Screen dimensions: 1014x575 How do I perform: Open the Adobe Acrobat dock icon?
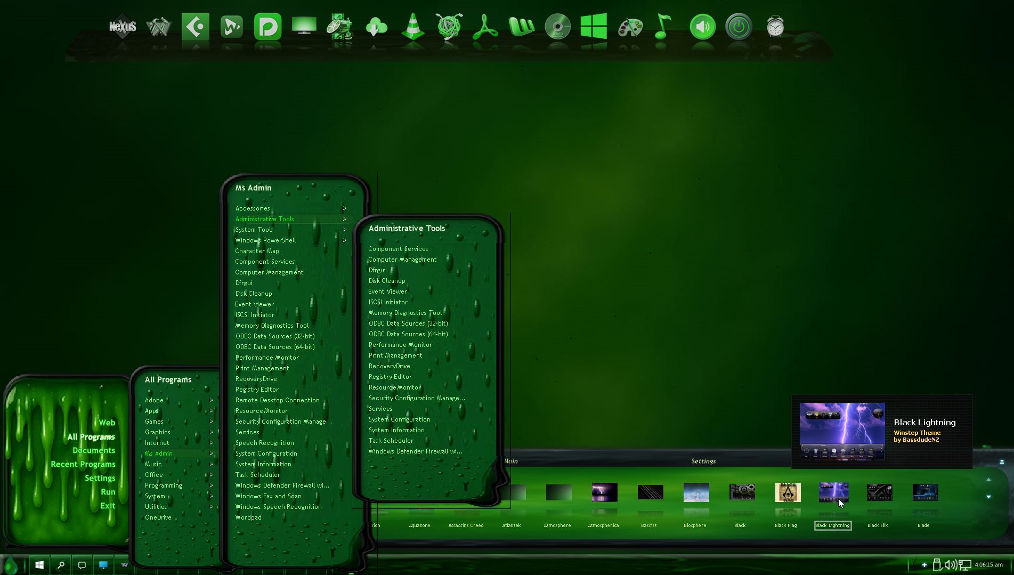coord(485,27)
